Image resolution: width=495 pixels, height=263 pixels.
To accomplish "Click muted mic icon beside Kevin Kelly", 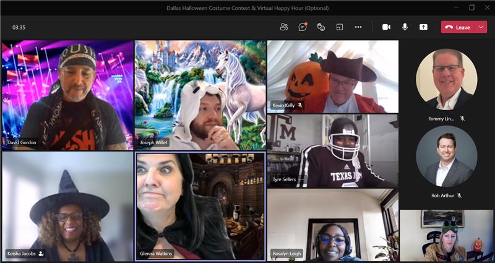I will (x=300, y=105).
